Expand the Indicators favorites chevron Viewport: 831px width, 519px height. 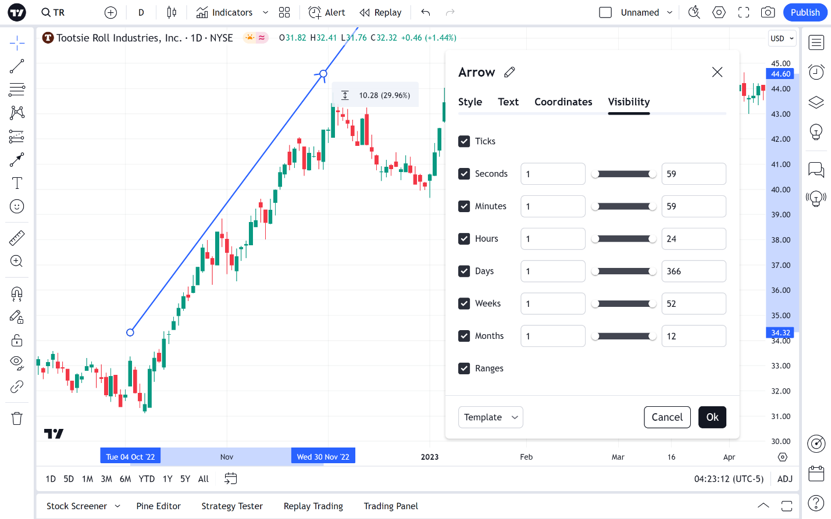pos(266,12)
